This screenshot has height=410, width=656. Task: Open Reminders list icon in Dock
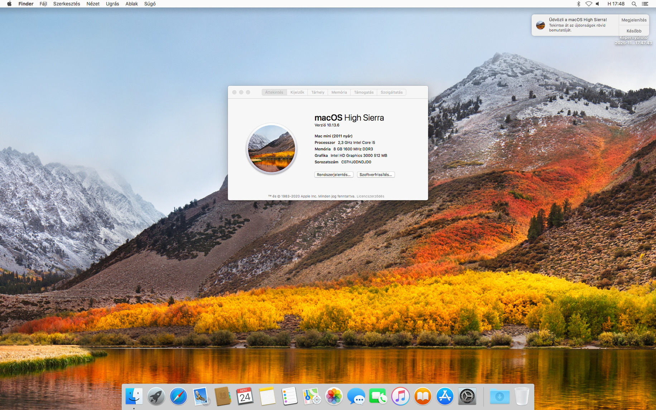point(289,396)
